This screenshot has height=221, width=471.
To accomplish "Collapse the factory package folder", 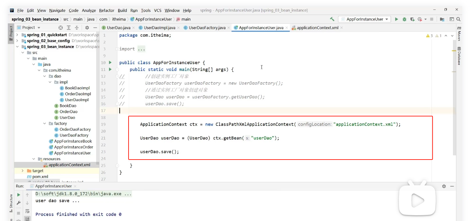I will coord(45,124).
